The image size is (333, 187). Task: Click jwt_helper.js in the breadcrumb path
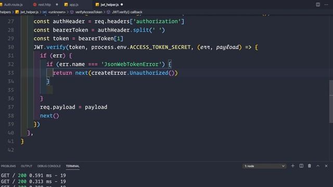[x=30, y=12]
